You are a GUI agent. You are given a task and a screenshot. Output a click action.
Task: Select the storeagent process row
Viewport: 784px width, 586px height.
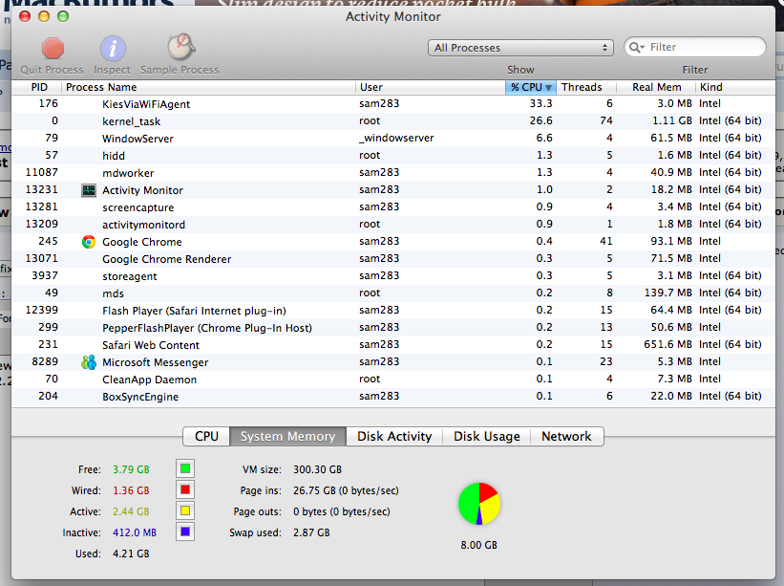(x=393, y=275)
